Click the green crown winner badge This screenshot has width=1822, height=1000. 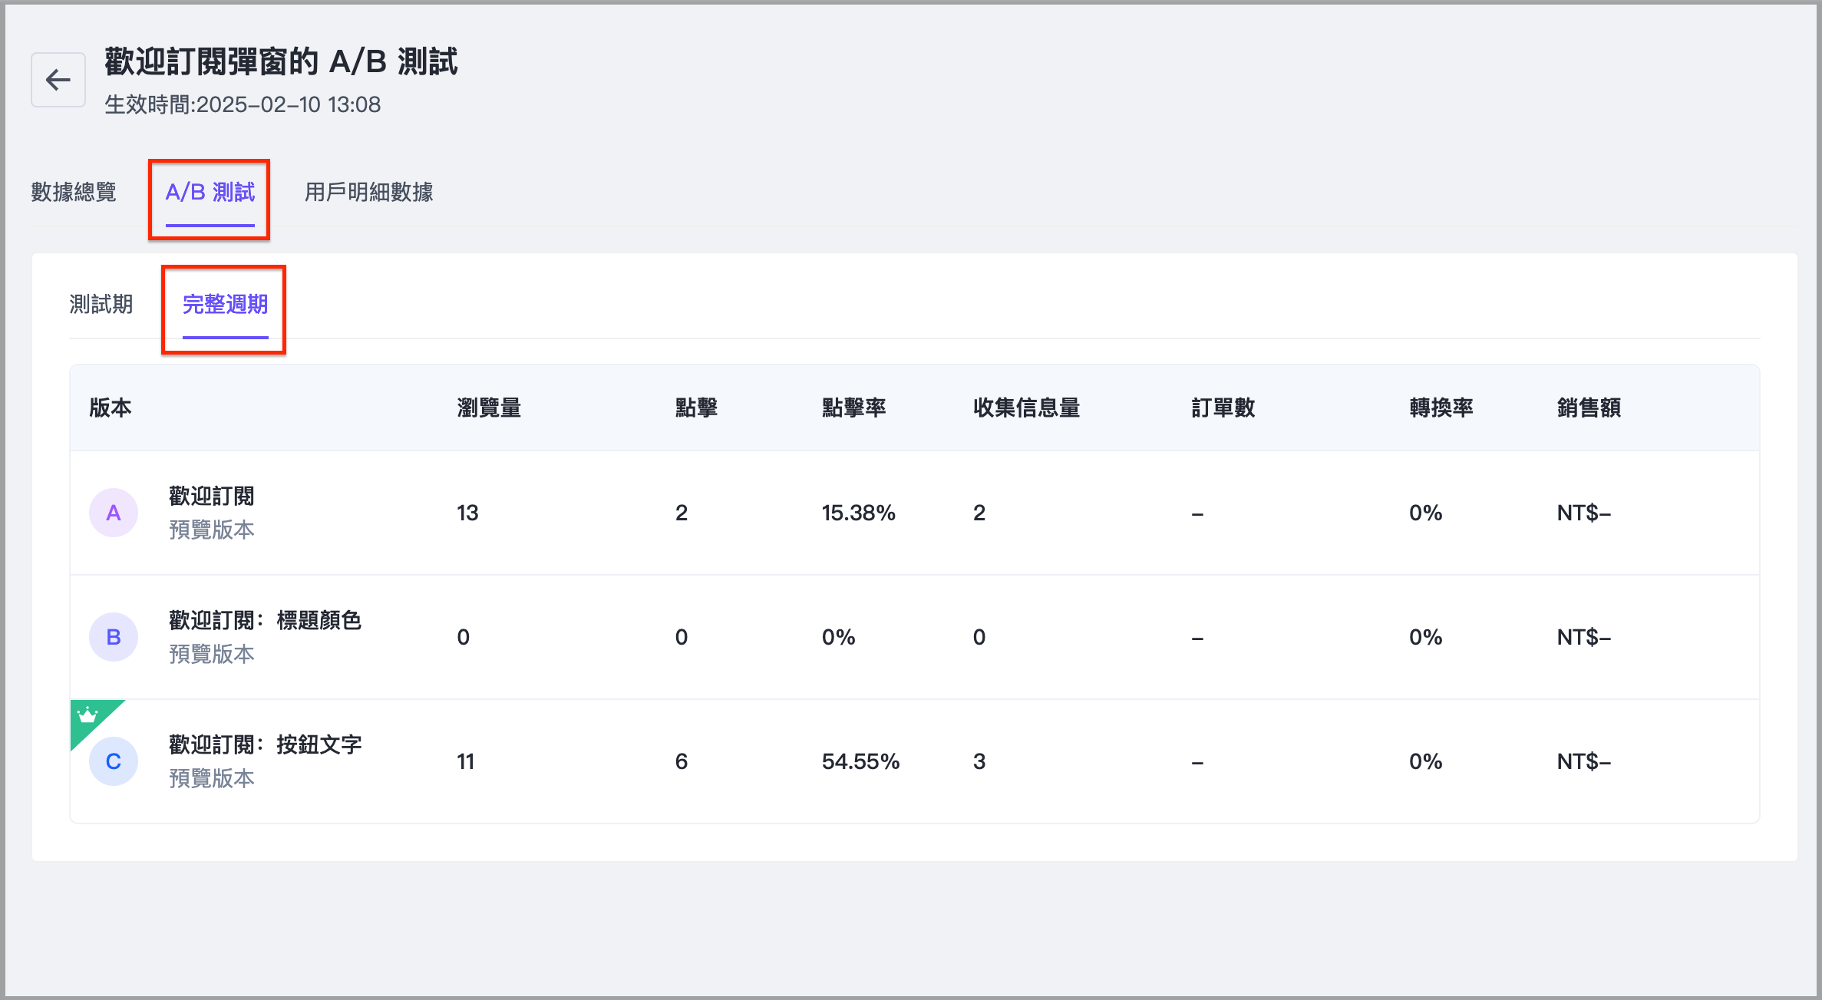tap(87, 716)
